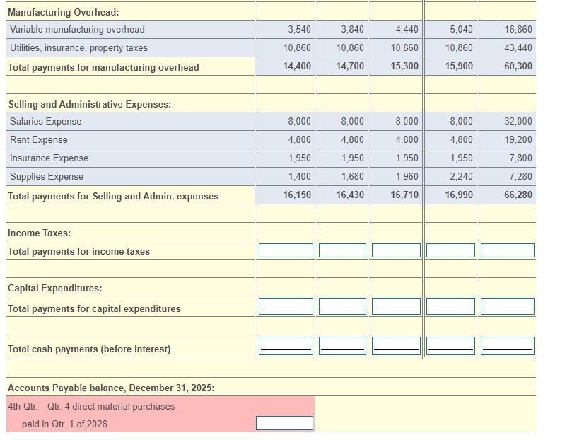Click supplies expense value 1,400
Screen dimensions: 584x440
pyautogui.click(x=300, y=176)
